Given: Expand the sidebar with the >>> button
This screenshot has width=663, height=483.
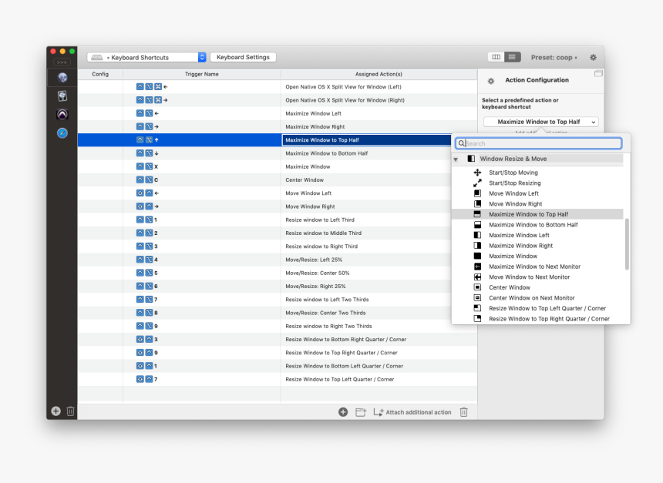Looking at the screenshot, I should [62, 62].
